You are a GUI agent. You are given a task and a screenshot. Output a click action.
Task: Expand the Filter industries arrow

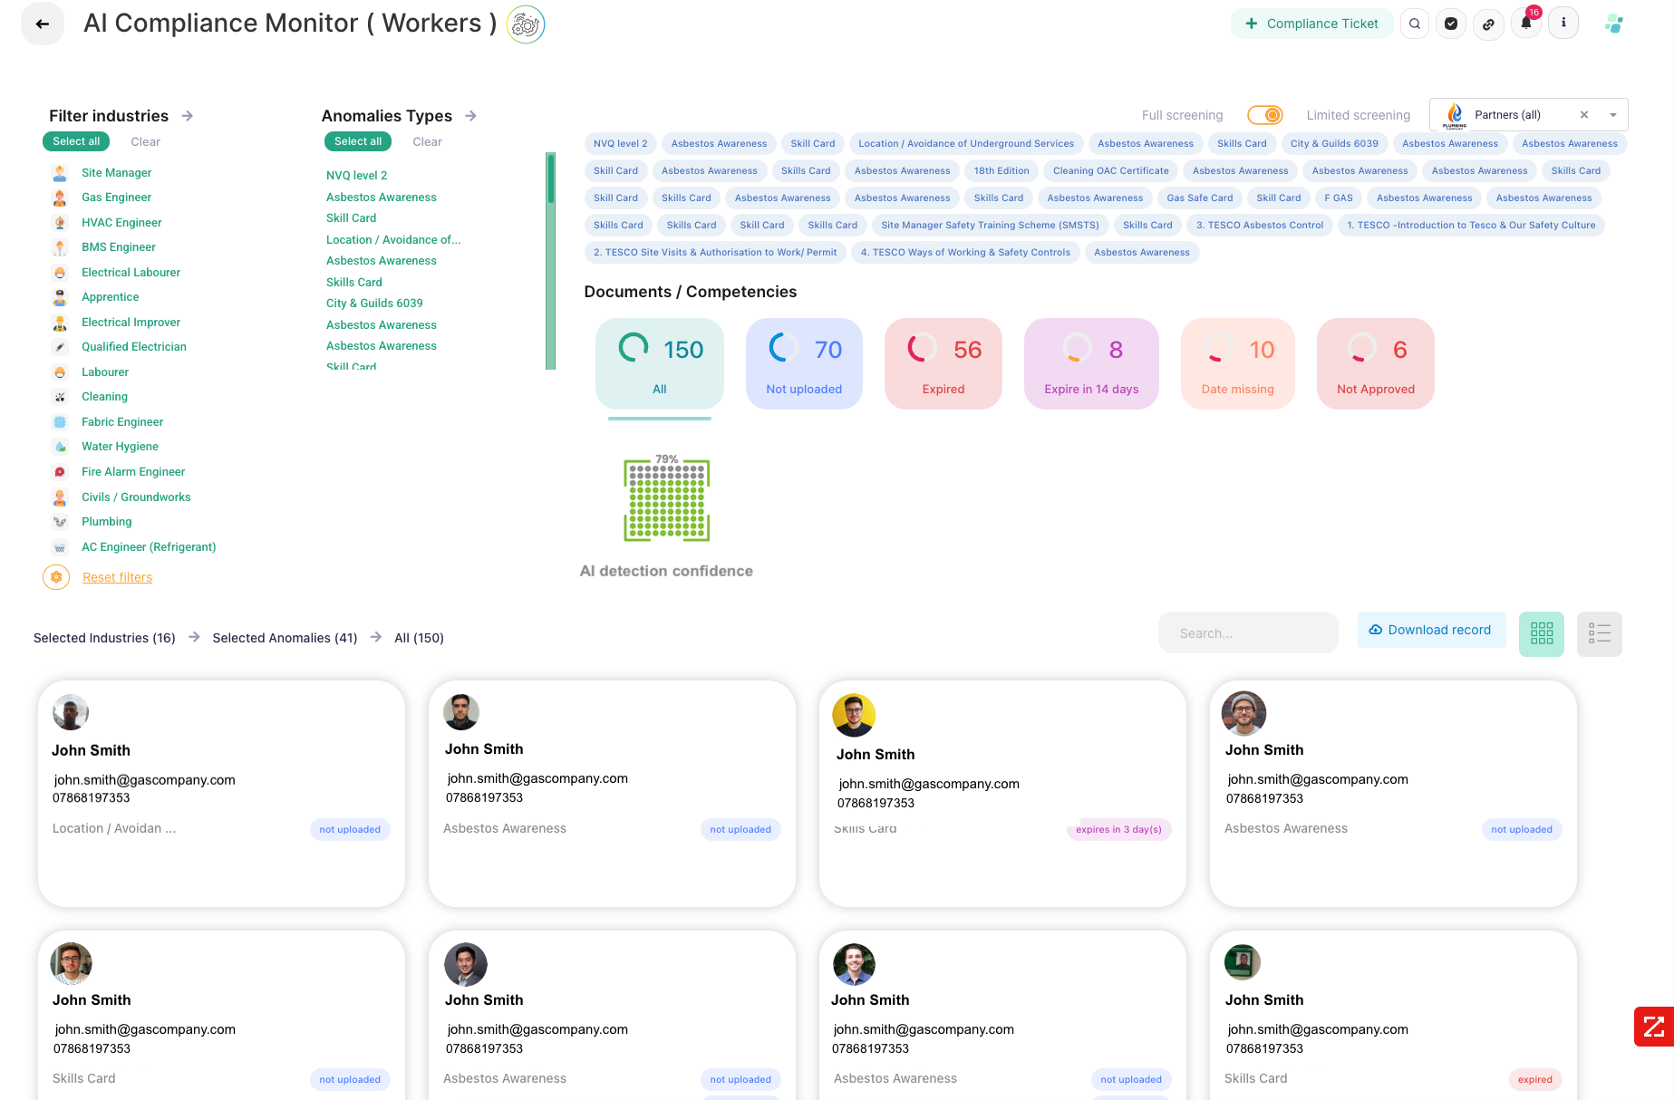click(x=188, y=116)
